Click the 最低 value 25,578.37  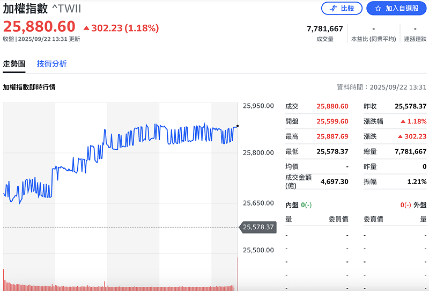coord(332,151)
